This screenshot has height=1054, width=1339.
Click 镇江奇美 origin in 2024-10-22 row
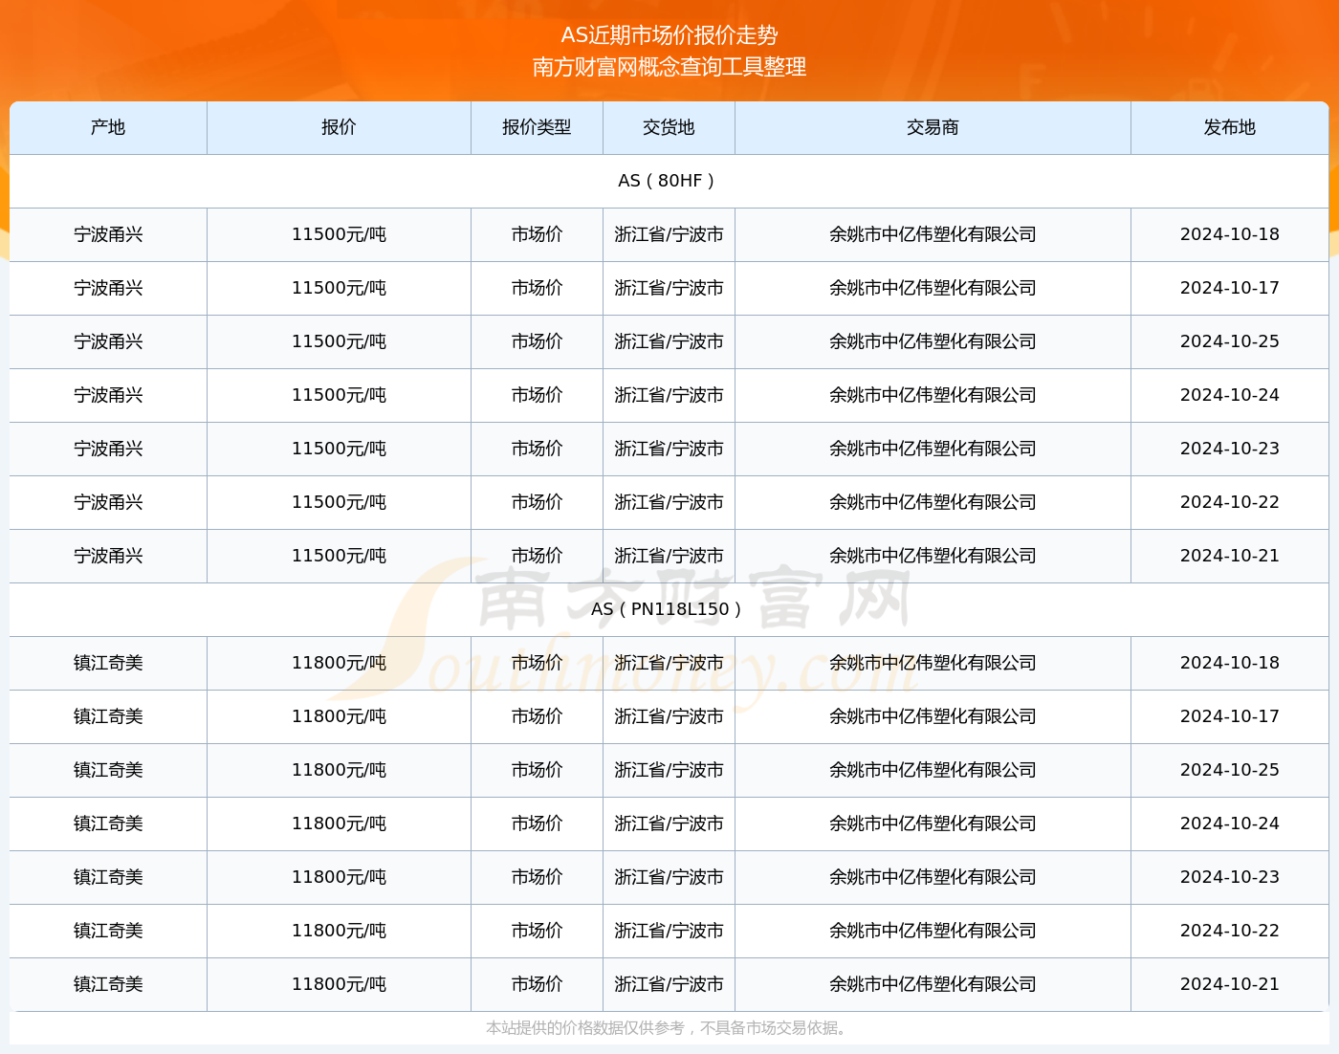tap(108, 931)
